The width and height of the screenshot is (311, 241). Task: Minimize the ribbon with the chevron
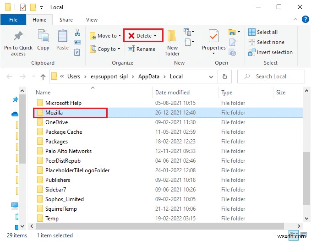(x=295, y=19)
